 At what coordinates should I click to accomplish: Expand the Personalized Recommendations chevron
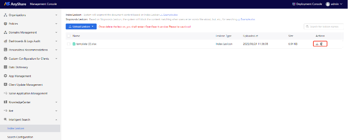point(56,50)
